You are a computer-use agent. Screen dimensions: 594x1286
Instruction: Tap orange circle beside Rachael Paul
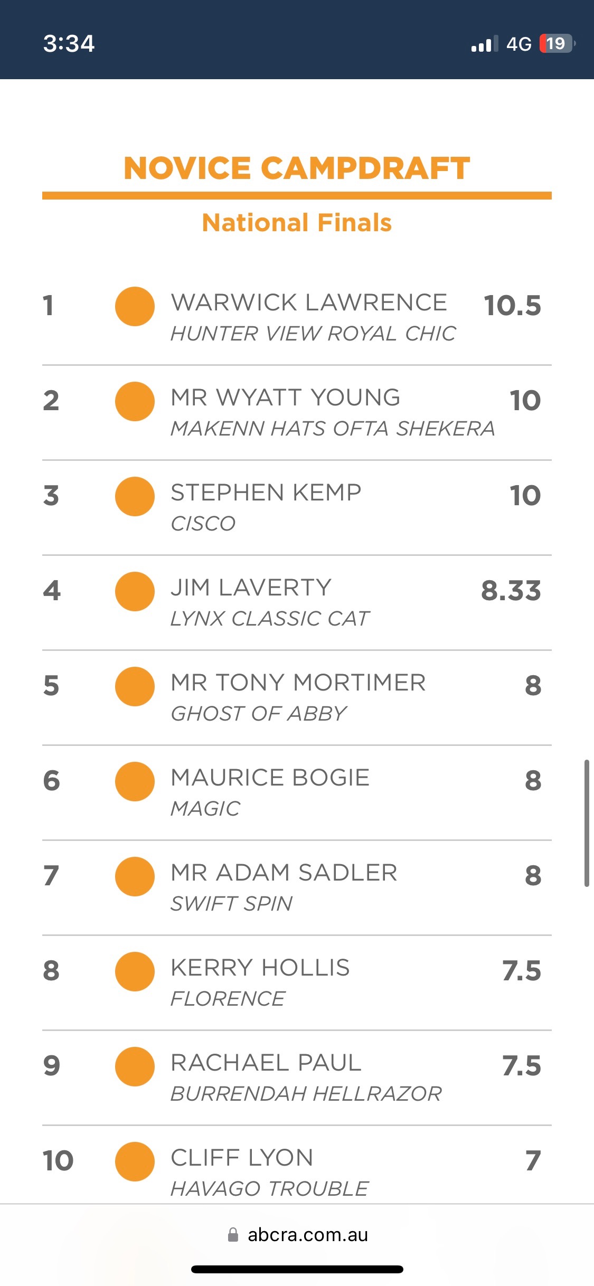(135, 1066)
